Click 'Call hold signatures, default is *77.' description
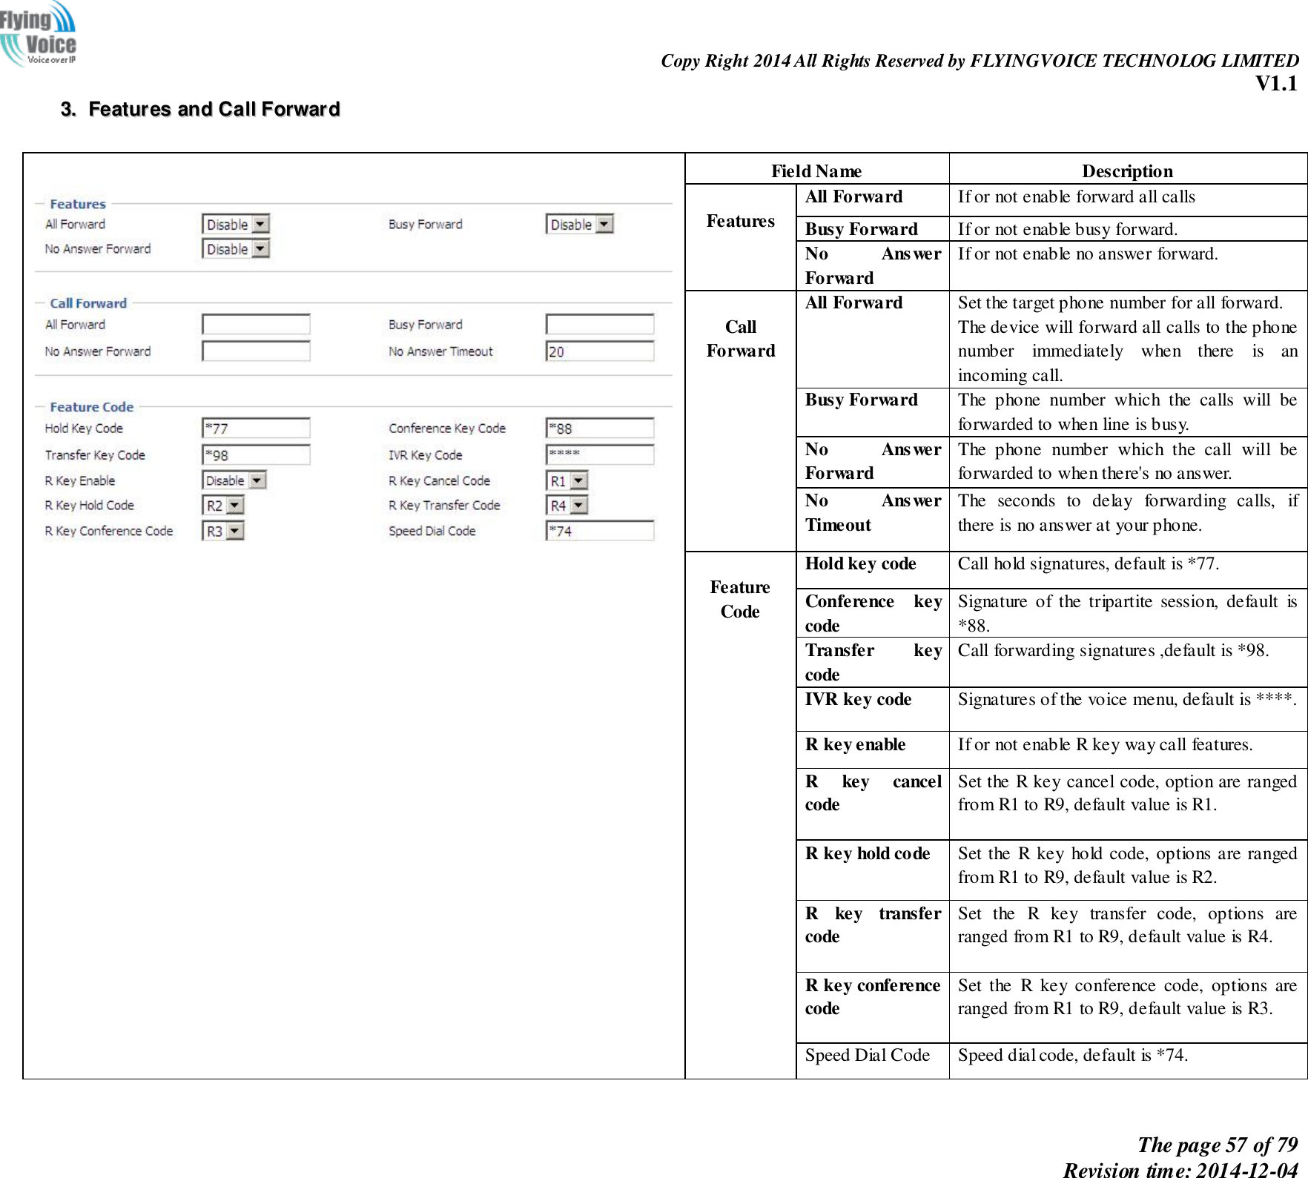1308x1178 pixels. coord(1088,563)
